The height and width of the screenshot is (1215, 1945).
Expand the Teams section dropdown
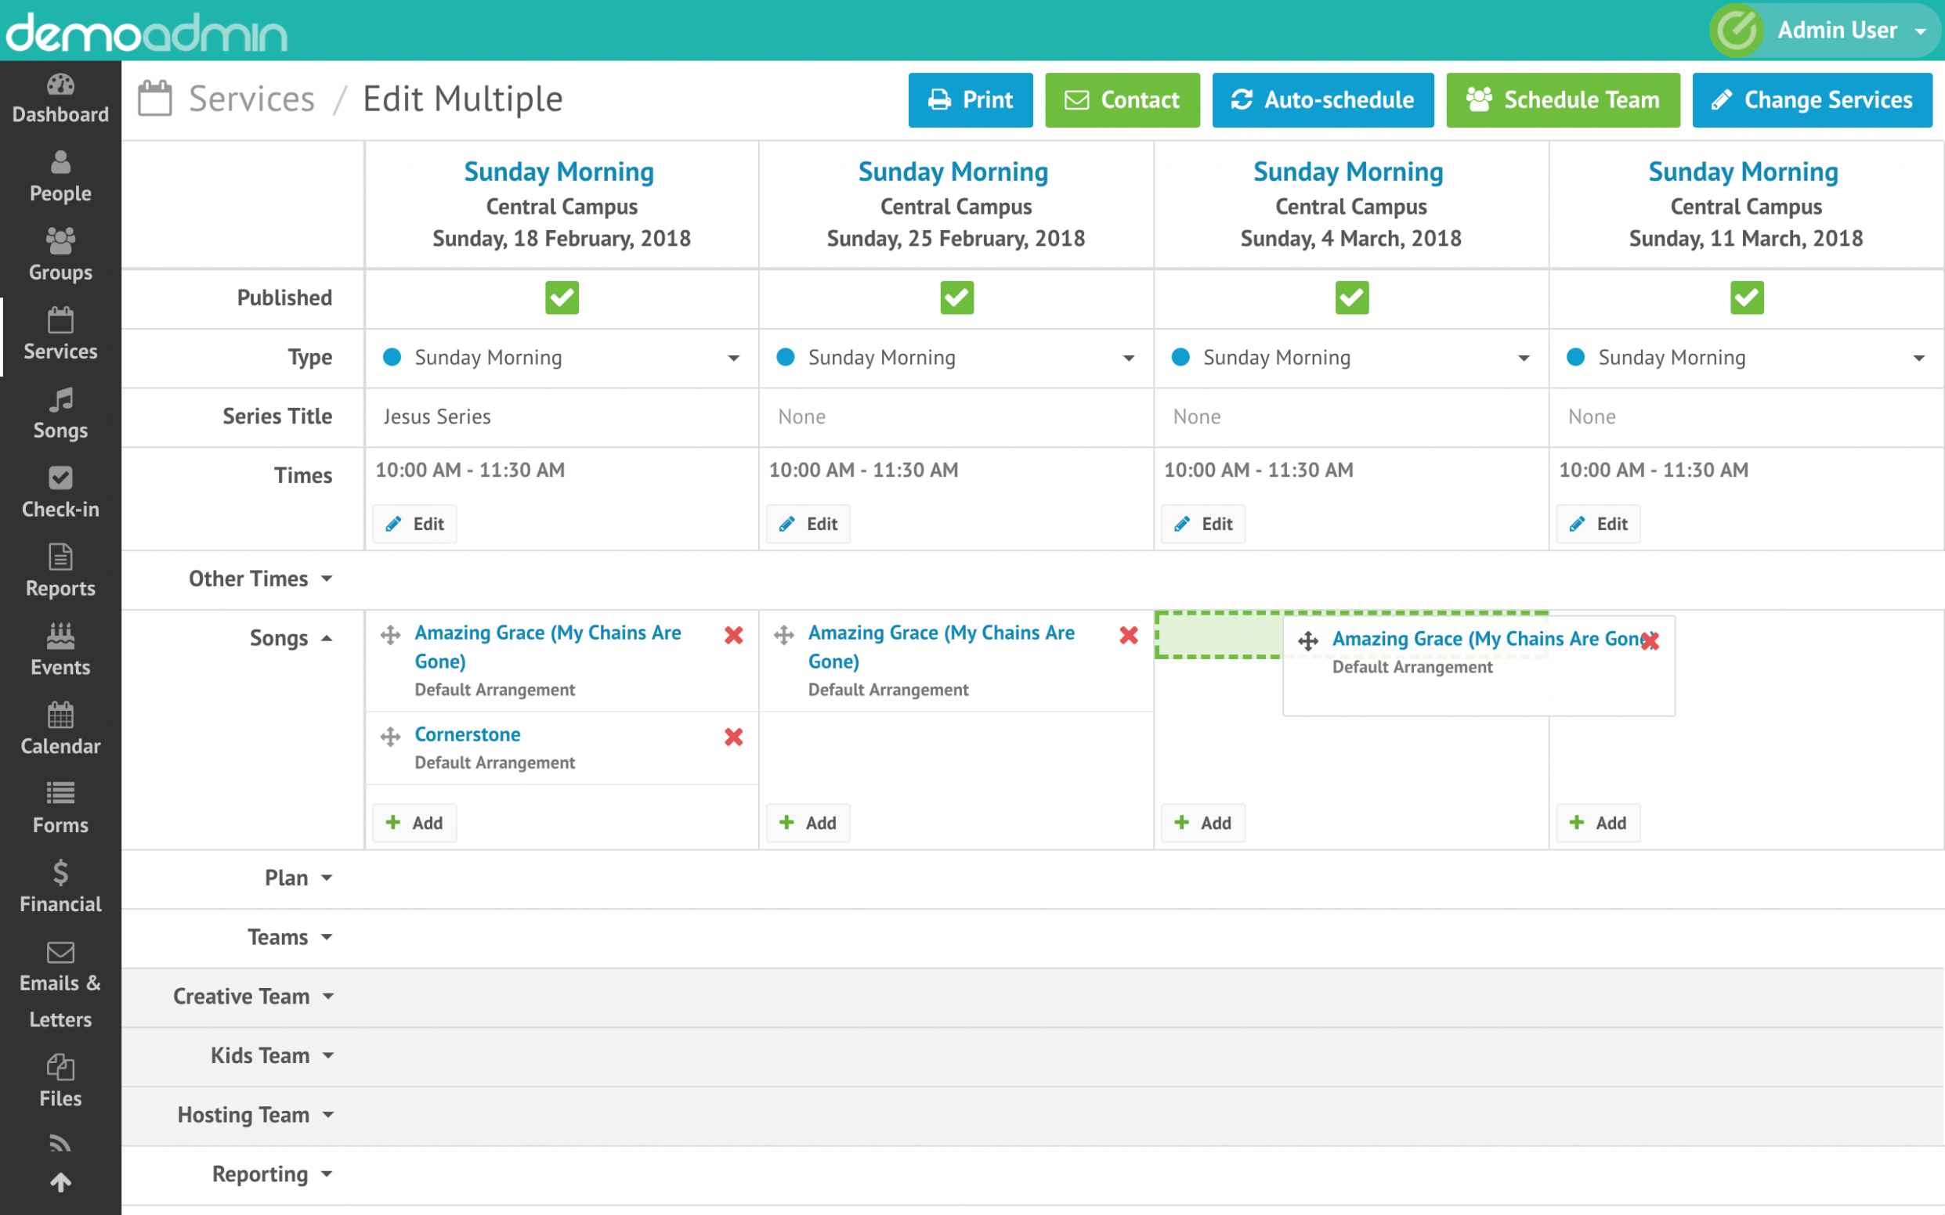coord(287,936)
